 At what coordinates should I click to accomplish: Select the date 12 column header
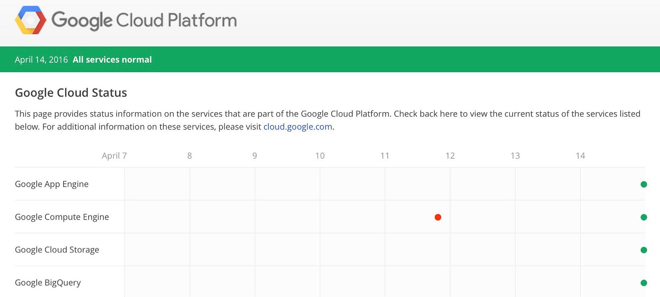(x=450, y=156)
